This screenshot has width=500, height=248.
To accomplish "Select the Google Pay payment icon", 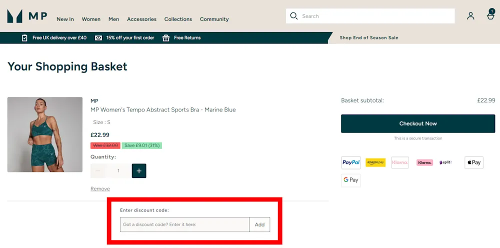I will [x=351, y=180].
